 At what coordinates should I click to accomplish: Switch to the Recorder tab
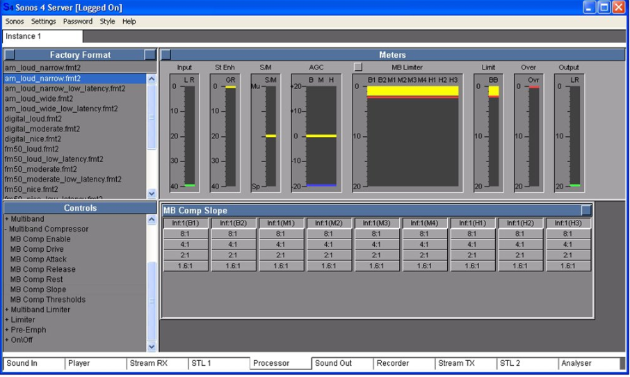coord(404,363)
